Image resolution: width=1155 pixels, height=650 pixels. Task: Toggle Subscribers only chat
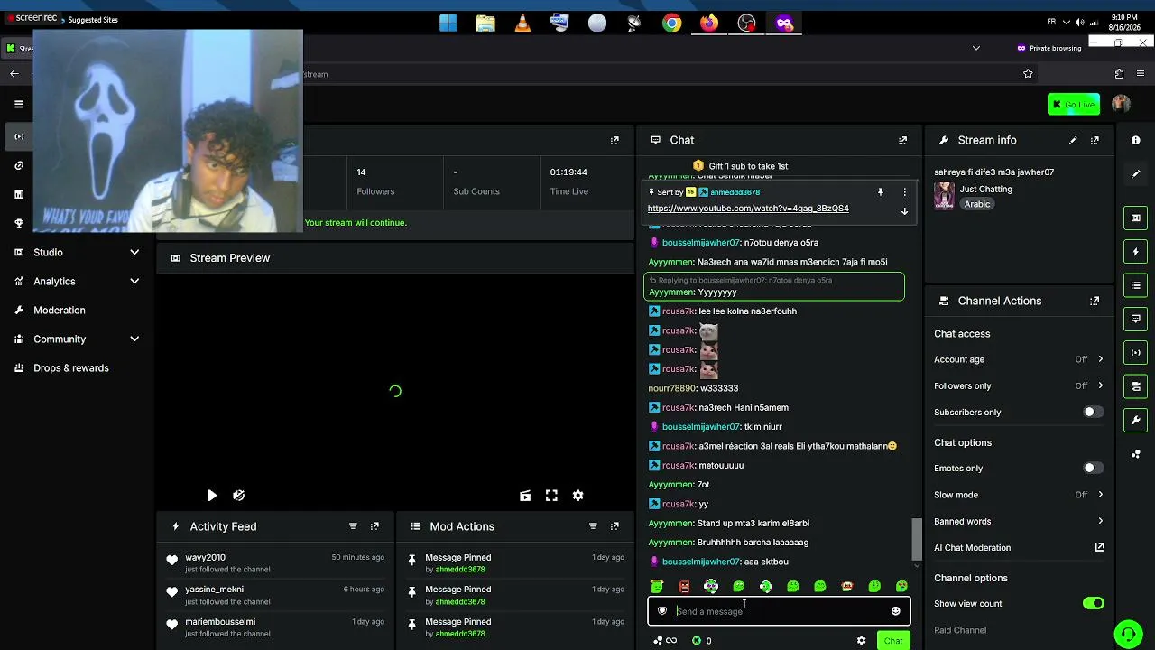(x=1093, y=412)
